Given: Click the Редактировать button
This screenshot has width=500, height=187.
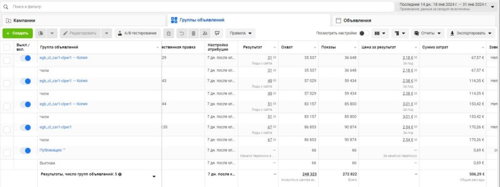Looking at the screenshot, I should (x=80, y=33).
